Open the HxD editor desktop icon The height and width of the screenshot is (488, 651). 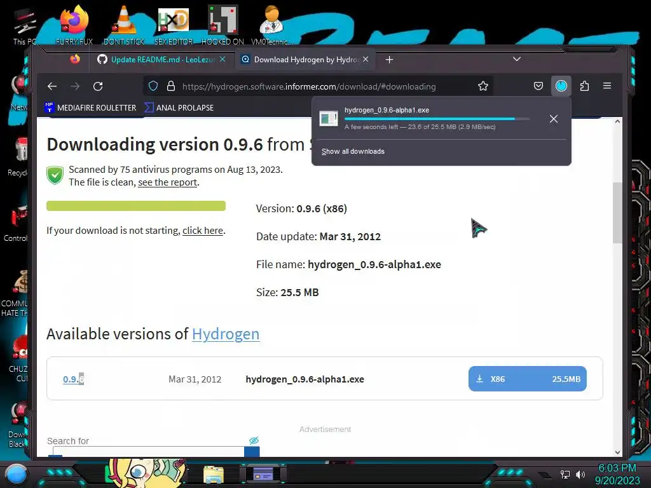click(174, 25)
